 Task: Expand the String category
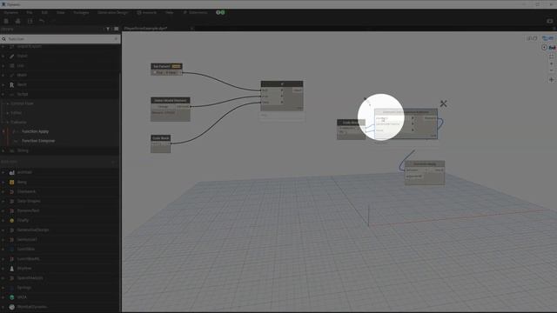3,150
